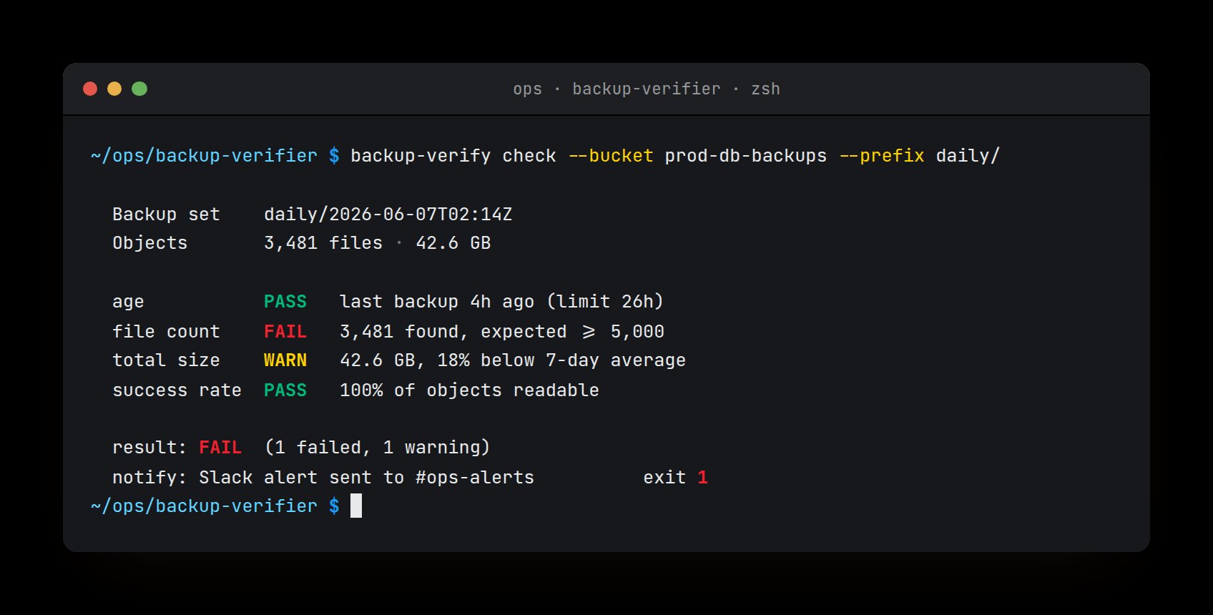Click the --bucket flag in the command
This screenshot has width=1213, height=615.
tap(611, 156)
